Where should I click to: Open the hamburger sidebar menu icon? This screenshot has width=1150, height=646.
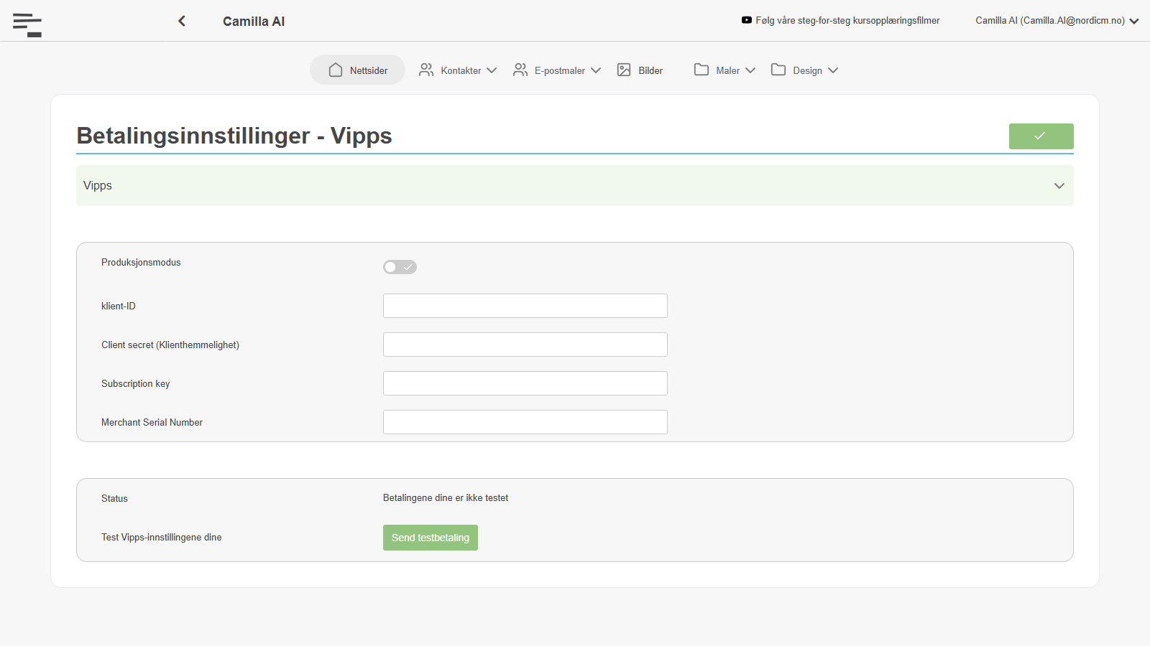[27, 24]
